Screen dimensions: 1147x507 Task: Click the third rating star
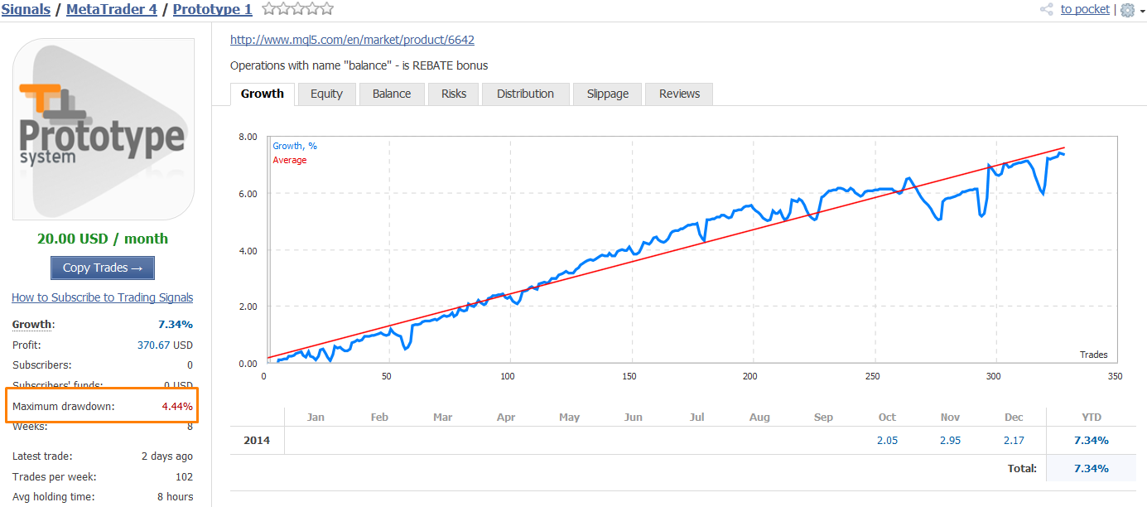(x=298, y=9)
